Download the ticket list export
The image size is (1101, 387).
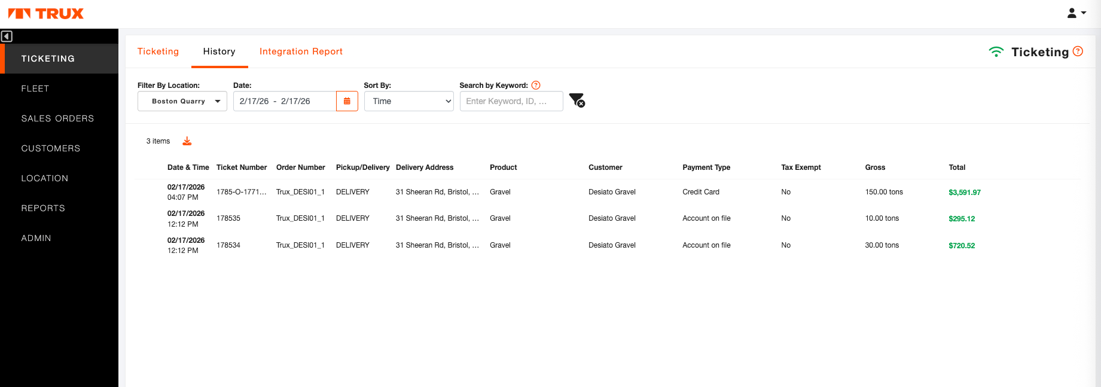187,141
